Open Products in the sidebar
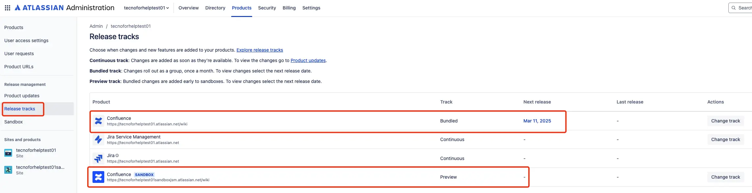The height and width of the screenshot is (193, 752). 14,27
